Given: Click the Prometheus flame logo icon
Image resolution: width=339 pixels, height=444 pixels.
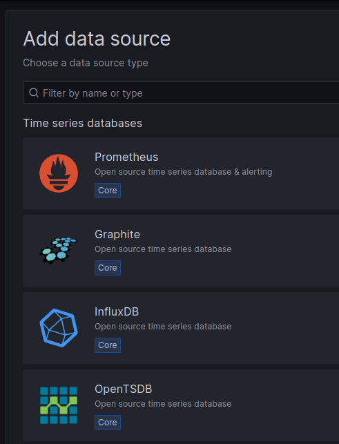Looking at the screenshot, I should click(x=59, y=173).
